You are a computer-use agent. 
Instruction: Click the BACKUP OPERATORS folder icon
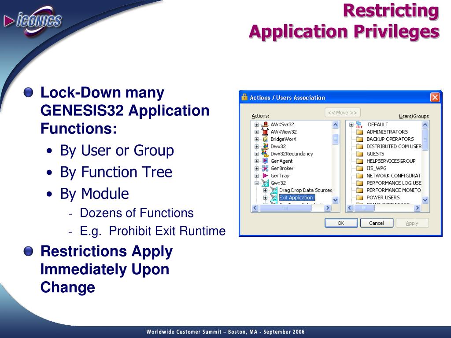tap(359, 139)
